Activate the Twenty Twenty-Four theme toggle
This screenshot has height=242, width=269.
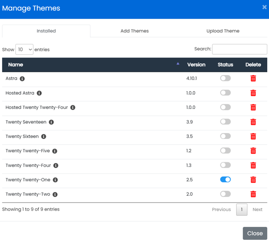pyautogui.click(x=225, y=165)
